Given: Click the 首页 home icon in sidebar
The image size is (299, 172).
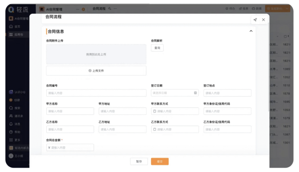Looking at the screenshot, I should click(11, 27).
